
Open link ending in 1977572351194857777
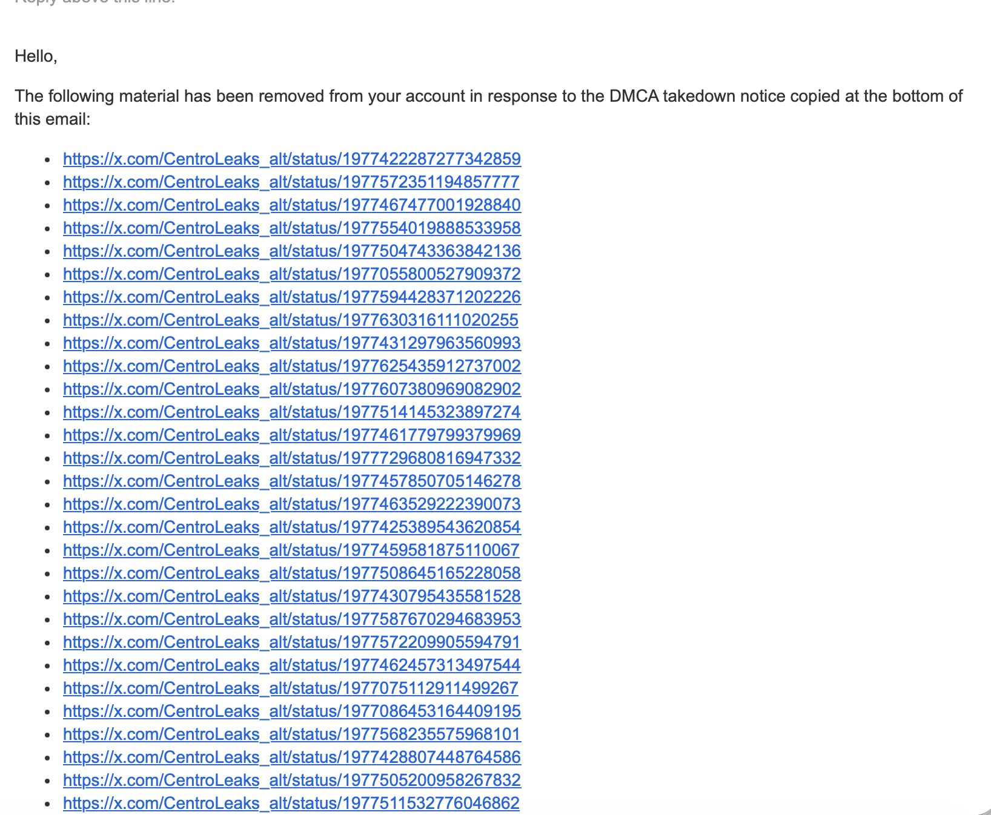coord(291,182)
